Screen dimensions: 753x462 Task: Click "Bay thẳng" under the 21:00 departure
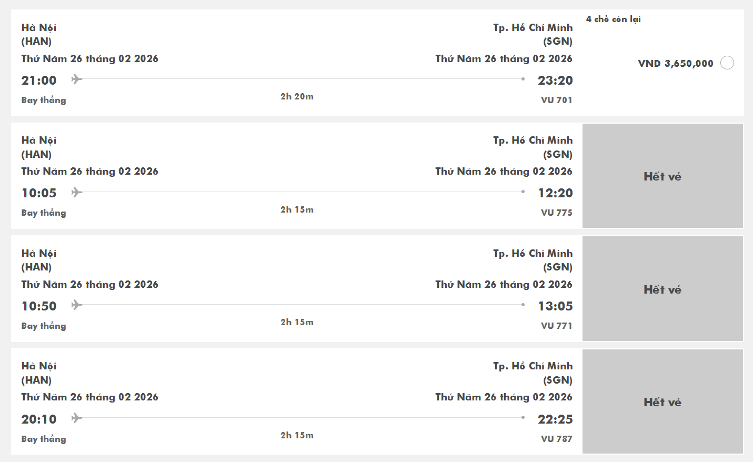[x=44, y=100]
